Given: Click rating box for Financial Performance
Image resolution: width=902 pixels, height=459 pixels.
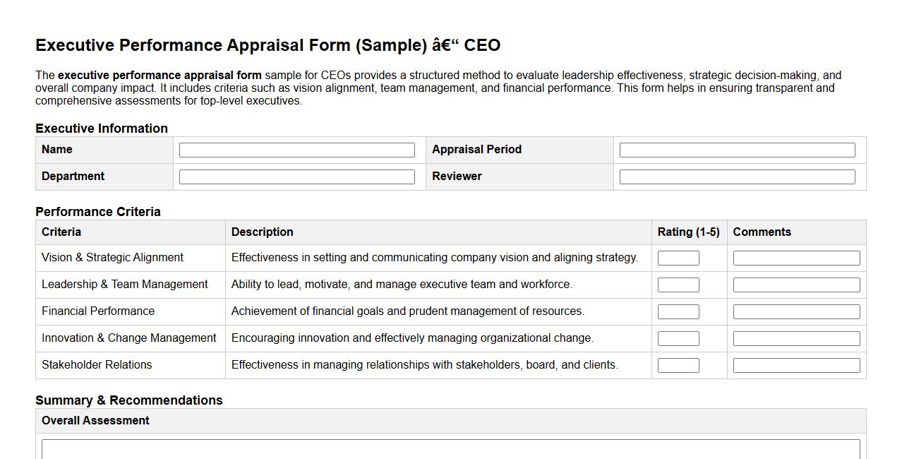Looking at the screenshot, I should (x=678, y=311).
